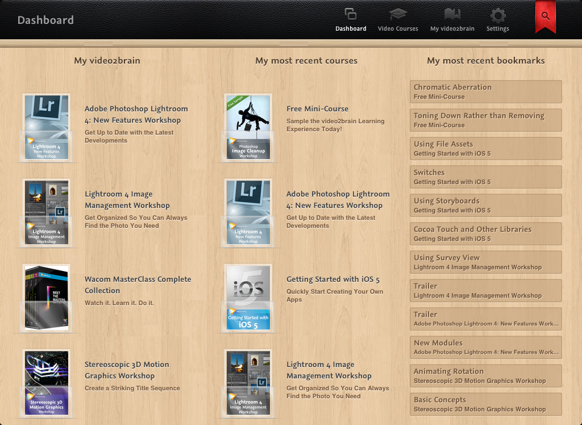The image size is (582, 425).
Task: Select the Settings tab label
Action: [x=498, y=28]
